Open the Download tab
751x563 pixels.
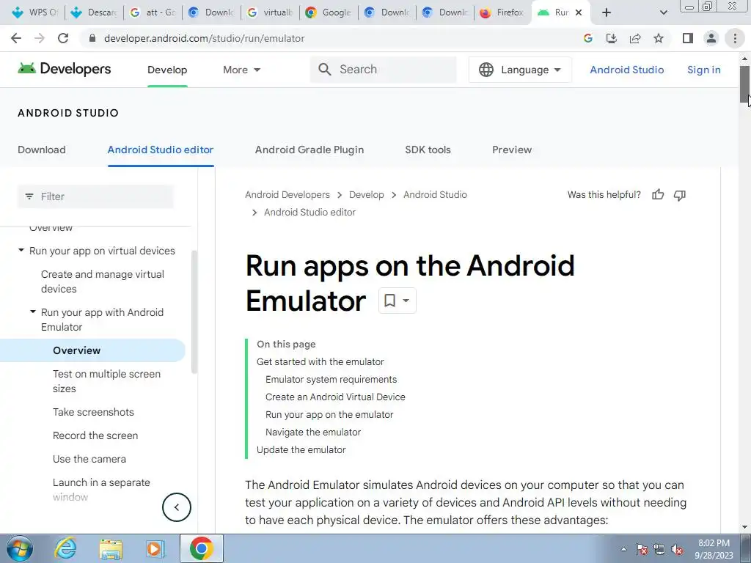coord(42,150)
